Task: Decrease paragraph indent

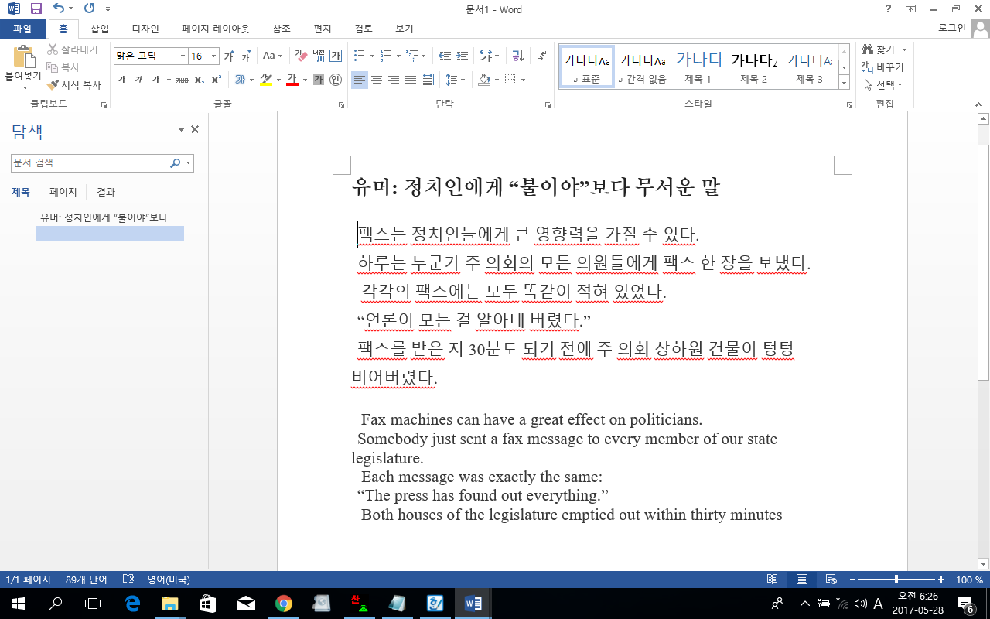Action: [x=445, y=56]
